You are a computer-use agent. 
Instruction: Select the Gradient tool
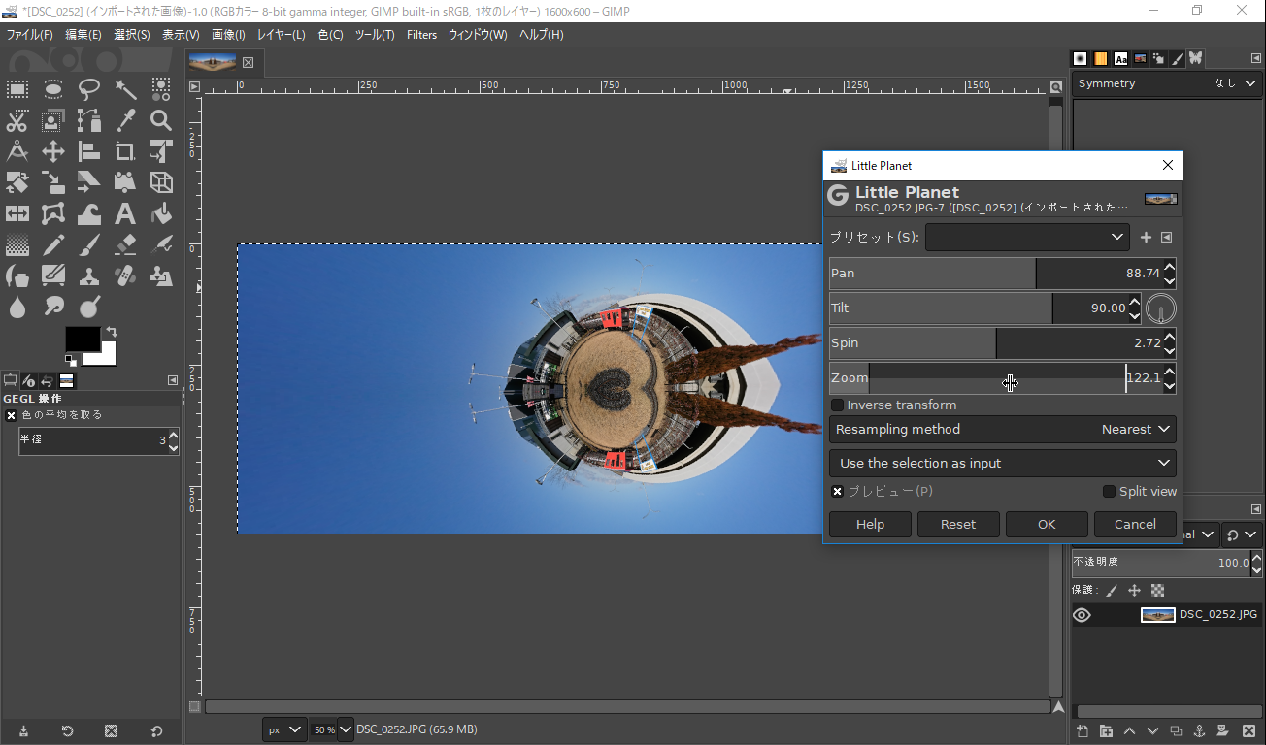click(17, 243)
